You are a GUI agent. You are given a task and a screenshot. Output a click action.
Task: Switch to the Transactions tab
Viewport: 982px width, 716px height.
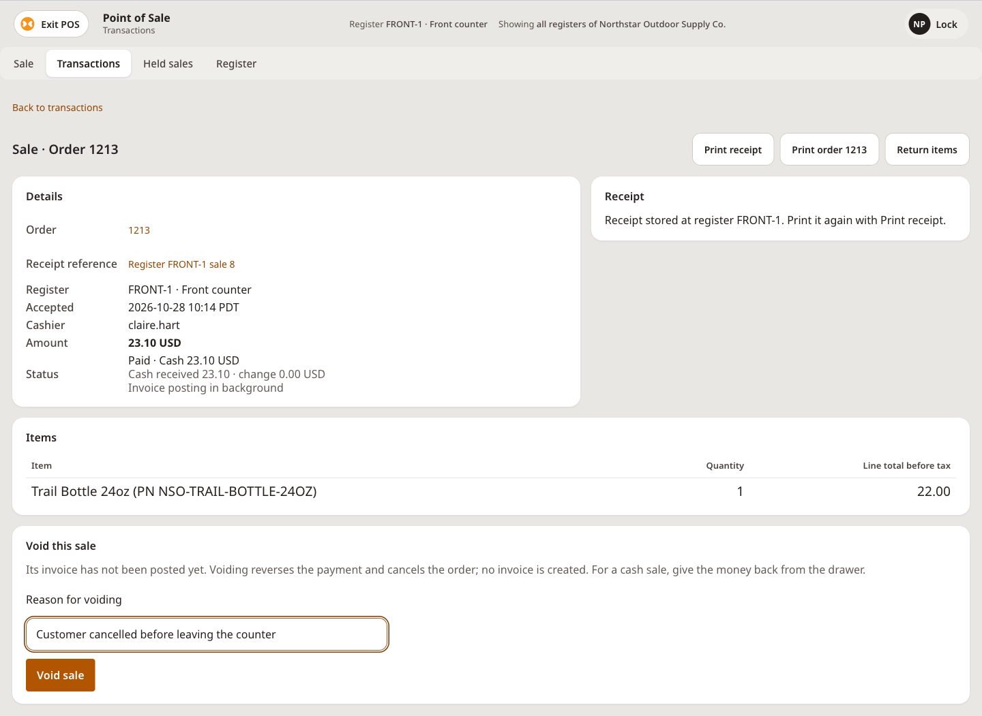[89, 64]
